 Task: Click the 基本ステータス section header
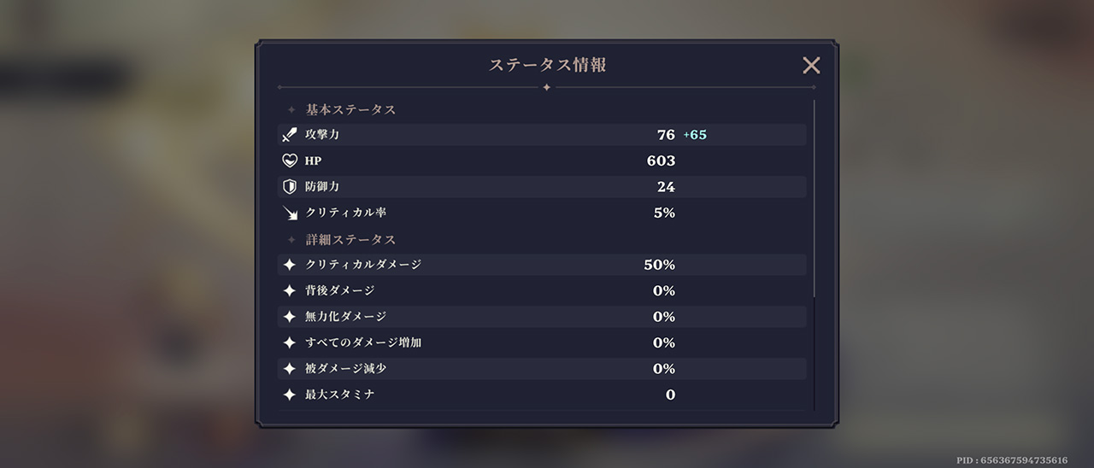(350, 109)
